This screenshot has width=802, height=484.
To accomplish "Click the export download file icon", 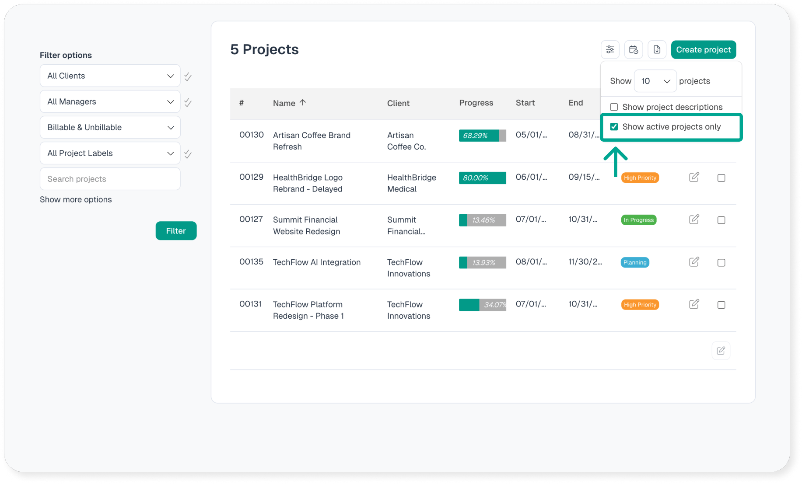I will [657, 50].
